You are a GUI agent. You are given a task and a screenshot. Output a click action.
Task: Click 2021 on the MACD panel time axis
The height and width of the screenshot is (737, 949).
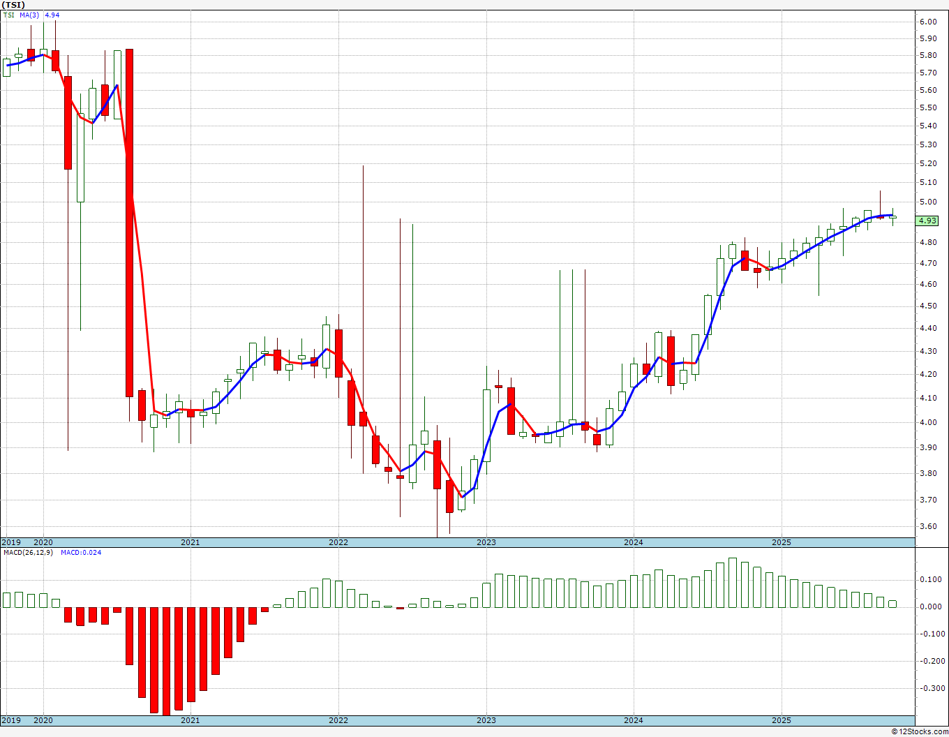pos(190,720)
